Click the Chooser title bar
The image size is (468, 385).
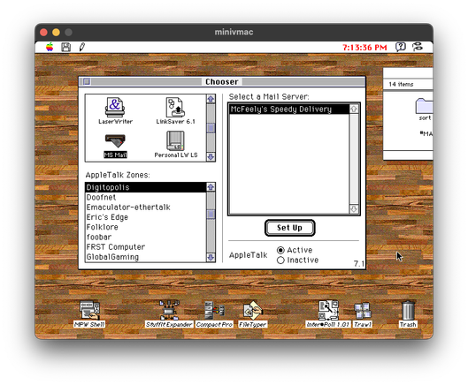coord(222,81)
